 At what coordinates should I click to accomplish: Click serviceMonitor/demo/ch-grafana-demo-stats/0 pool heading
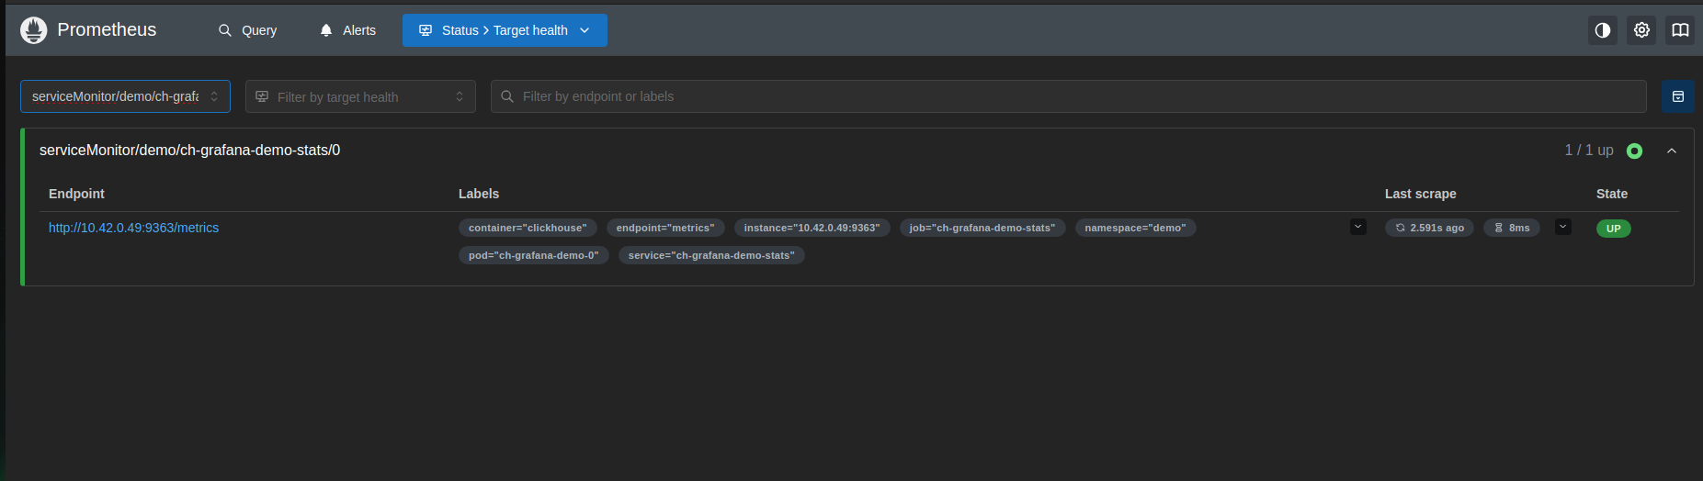click(189, 150)
